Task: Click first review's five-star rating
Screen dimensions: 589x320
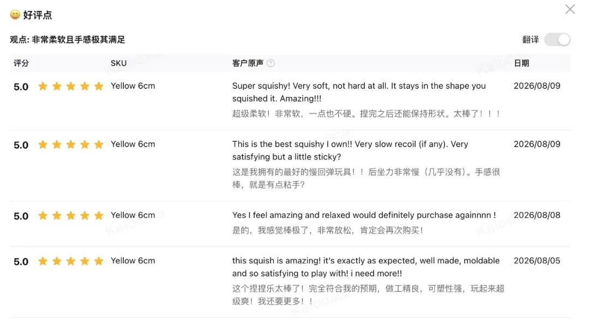Action: 70,86
